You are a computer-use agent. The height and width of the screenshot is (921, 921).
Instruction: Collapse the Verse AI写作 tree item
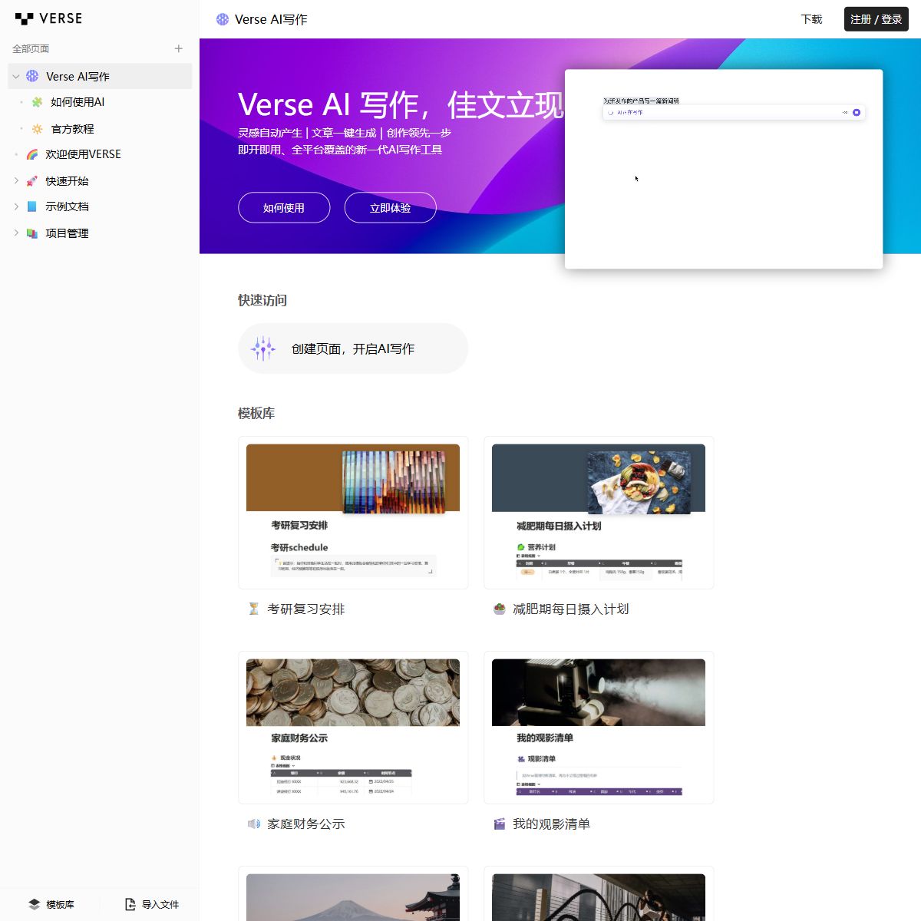click(x=16, y=77)
